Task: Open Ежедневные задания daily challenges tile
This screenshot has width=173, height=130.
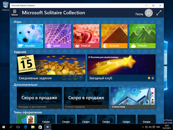Action: pyautogui.click(x=51, y=68)
